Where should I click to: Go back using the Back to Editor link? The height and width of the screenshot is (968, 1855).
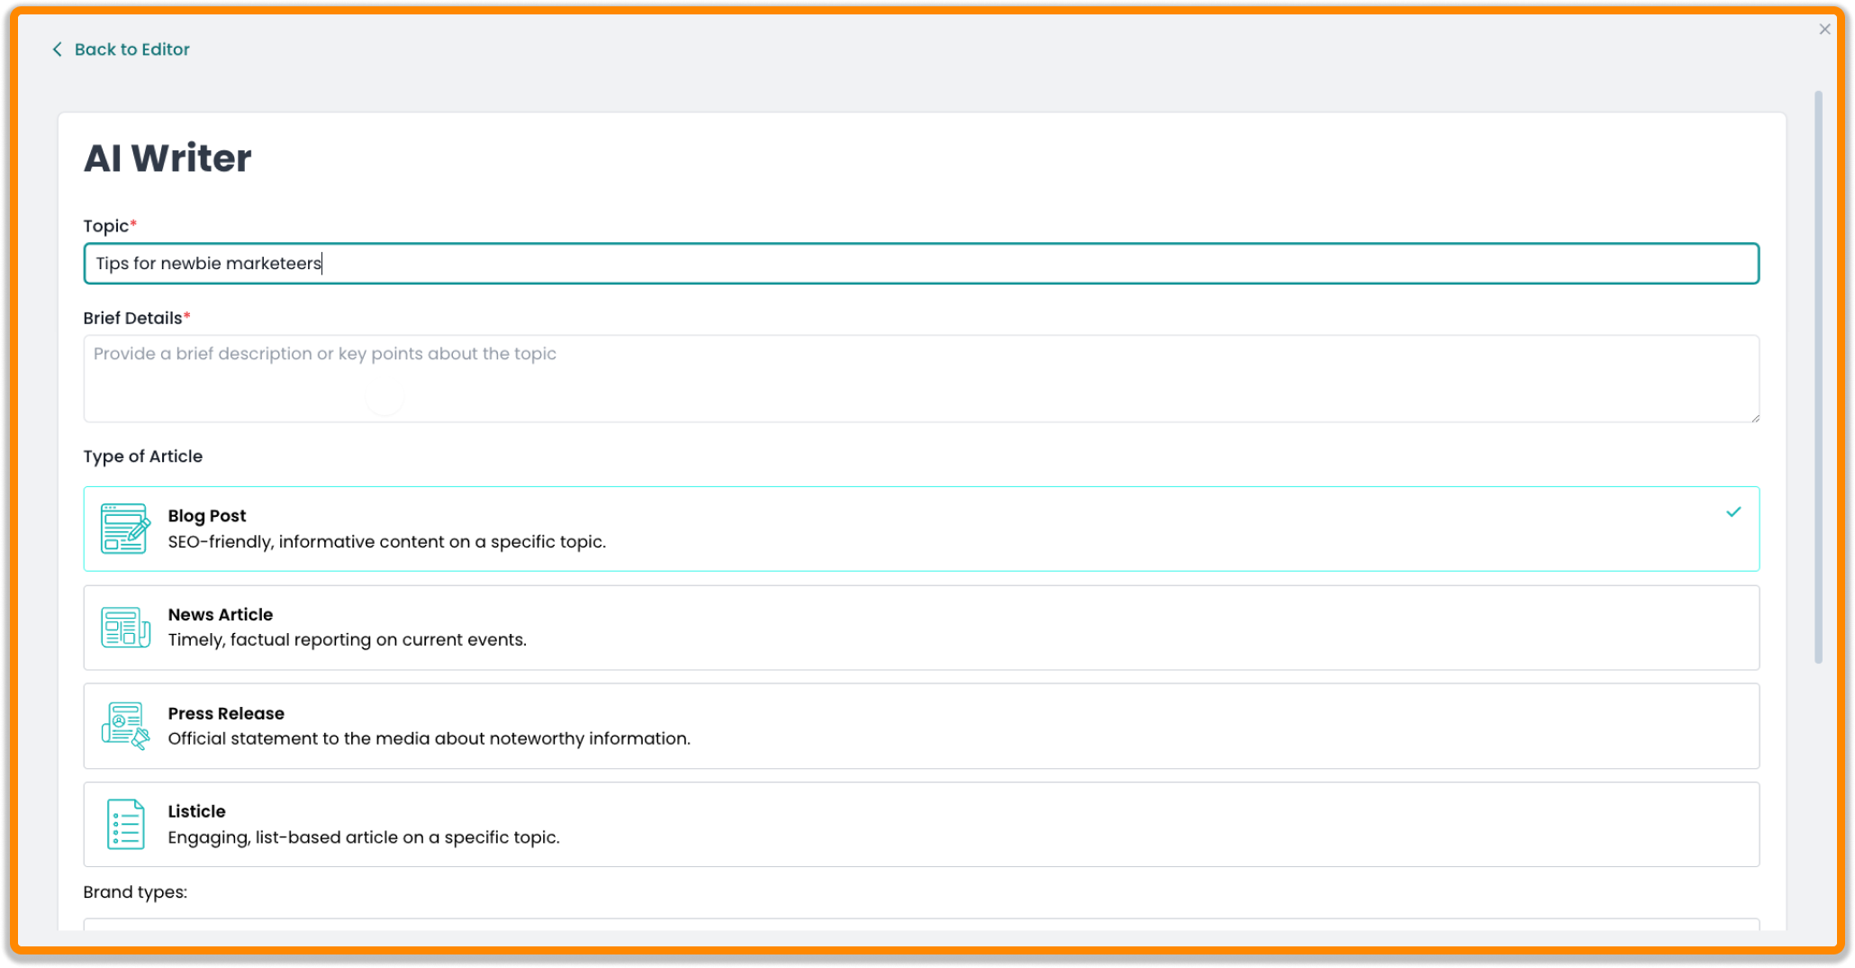(x=131, y=50)
